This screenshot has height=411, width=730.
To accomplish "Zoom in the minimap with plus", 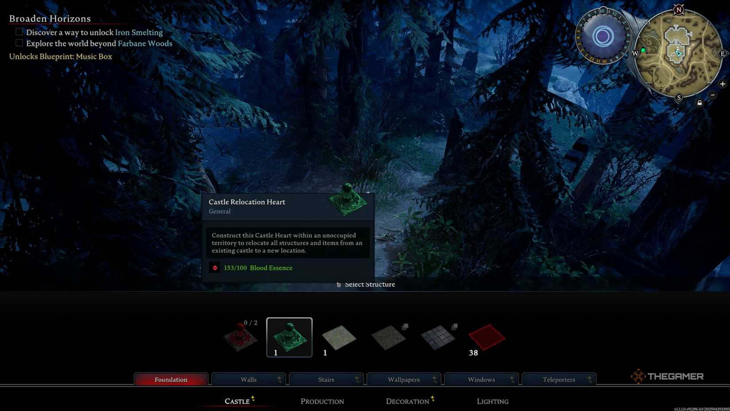I will click(722, 84).
